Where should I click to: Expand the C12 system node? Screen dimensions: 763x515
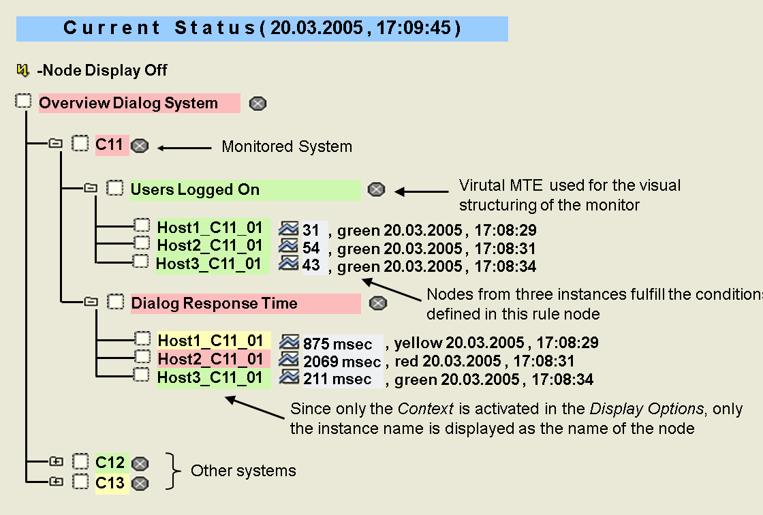tap(56, 463)
